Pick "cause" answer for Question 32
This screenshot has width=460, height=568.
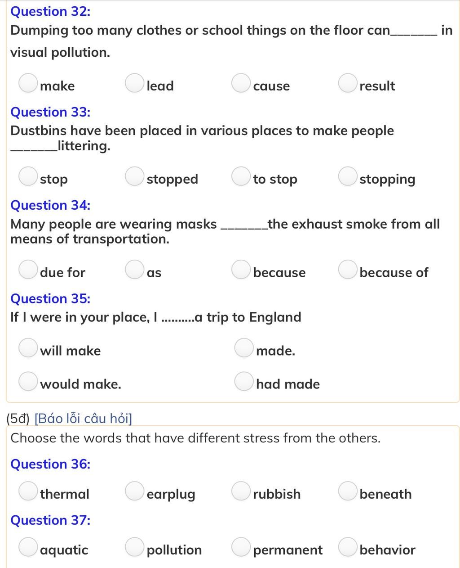(241, 83)
